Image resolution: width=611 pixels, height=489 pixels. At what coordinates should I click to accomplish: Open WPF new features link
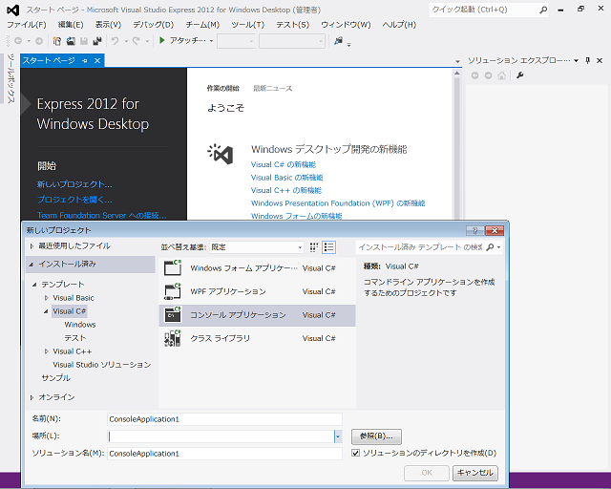tap(338, 203)
